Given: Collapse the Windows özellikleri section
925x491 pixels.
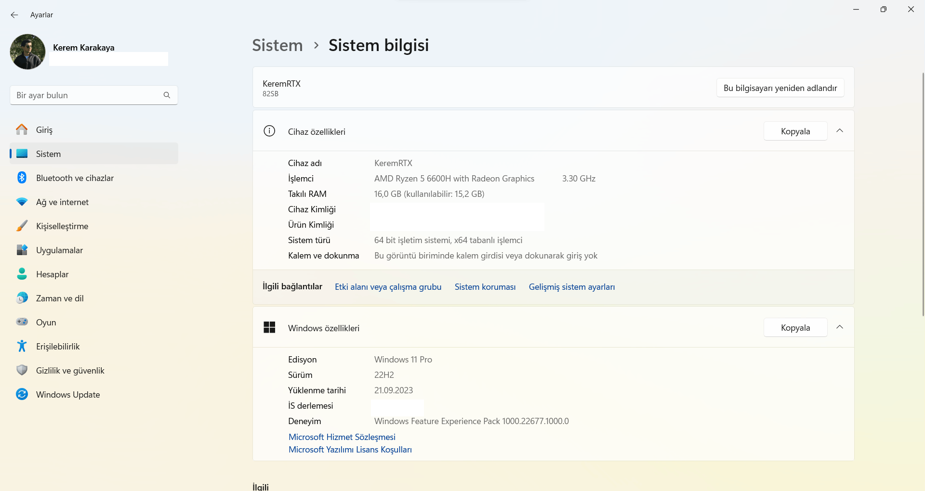Looking at the screenshot, I should point(840,327).
